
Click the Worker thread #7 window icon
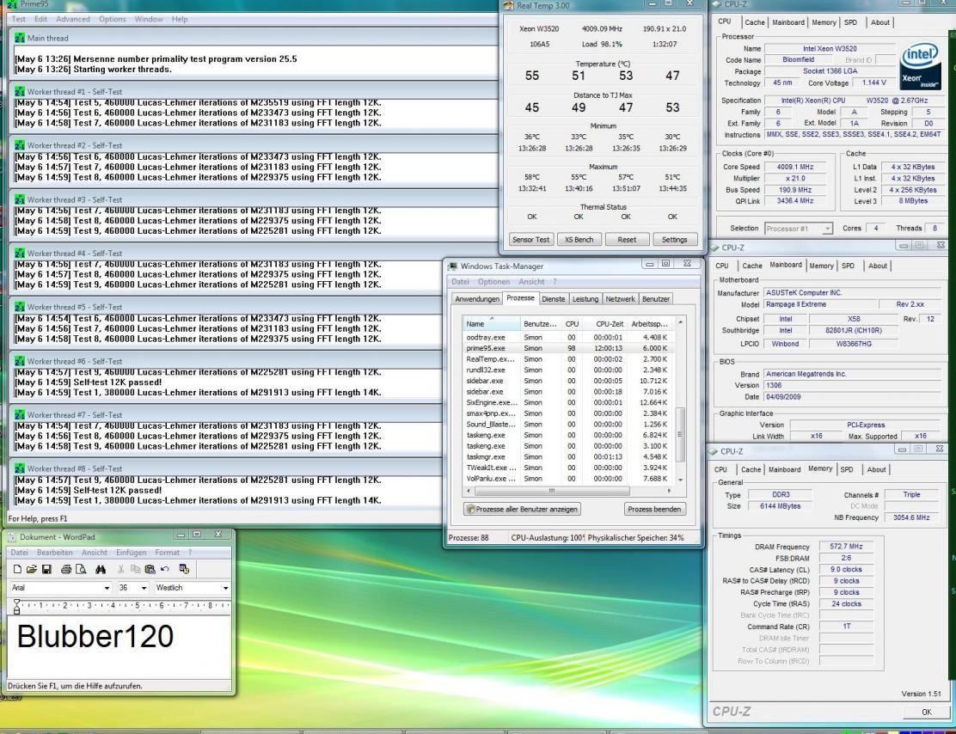pyautogui.click(x=20, y=414)
